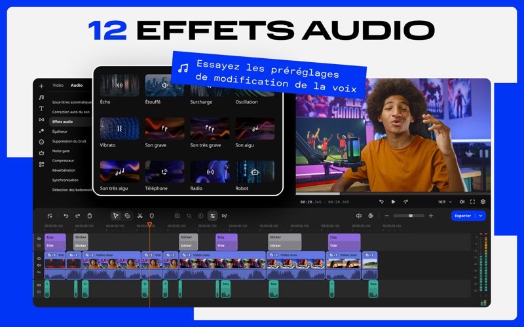Screen dimensions: 524x327
Task: Apply the Robot audio effect
Action: click(255, 171)
